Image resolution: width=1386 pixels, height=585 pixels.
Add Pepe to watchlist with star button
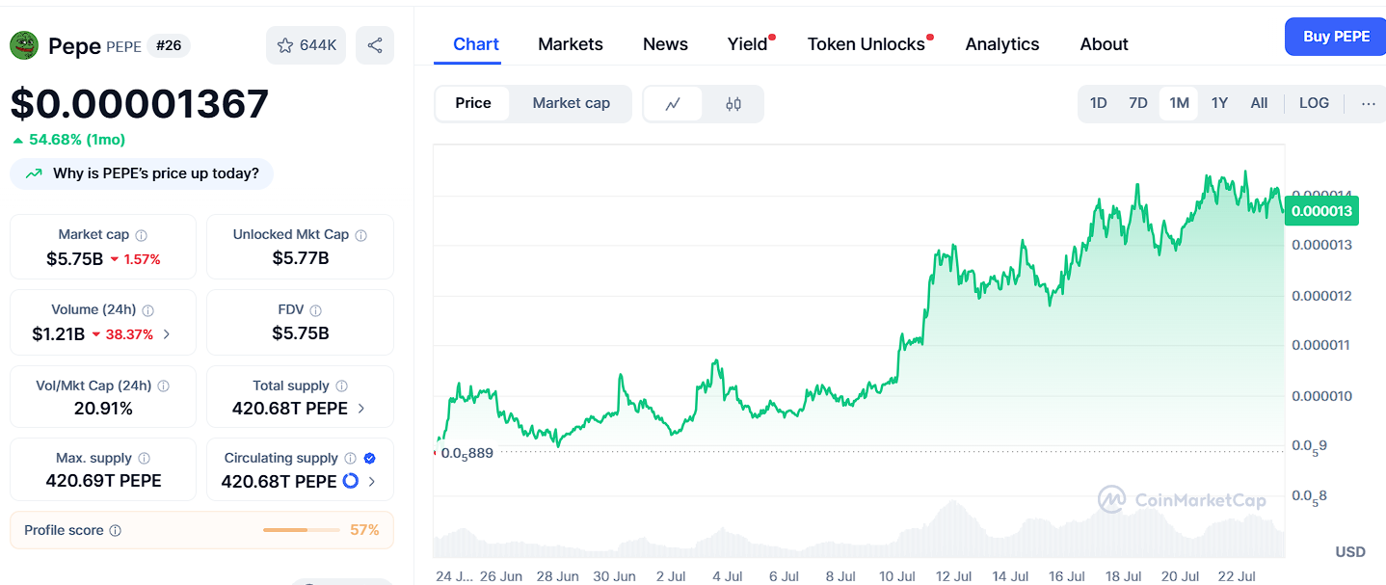307,45
